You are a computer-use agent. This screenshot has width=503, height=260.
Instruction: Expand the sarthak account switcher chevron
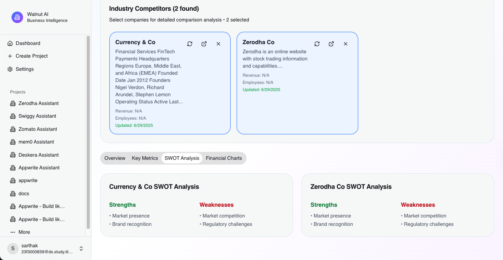coord(81,248)
